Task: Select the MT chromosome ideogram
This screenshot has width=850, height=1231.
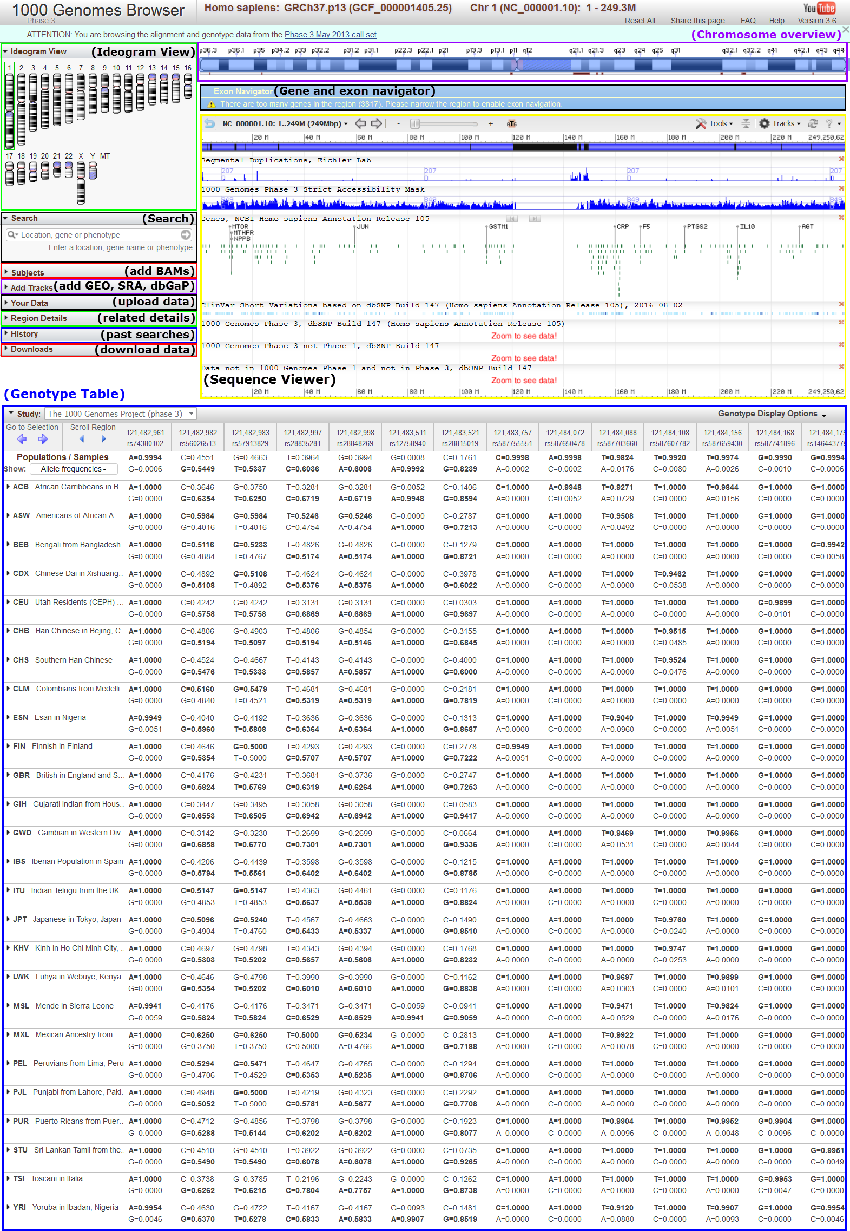Action: 104,156
